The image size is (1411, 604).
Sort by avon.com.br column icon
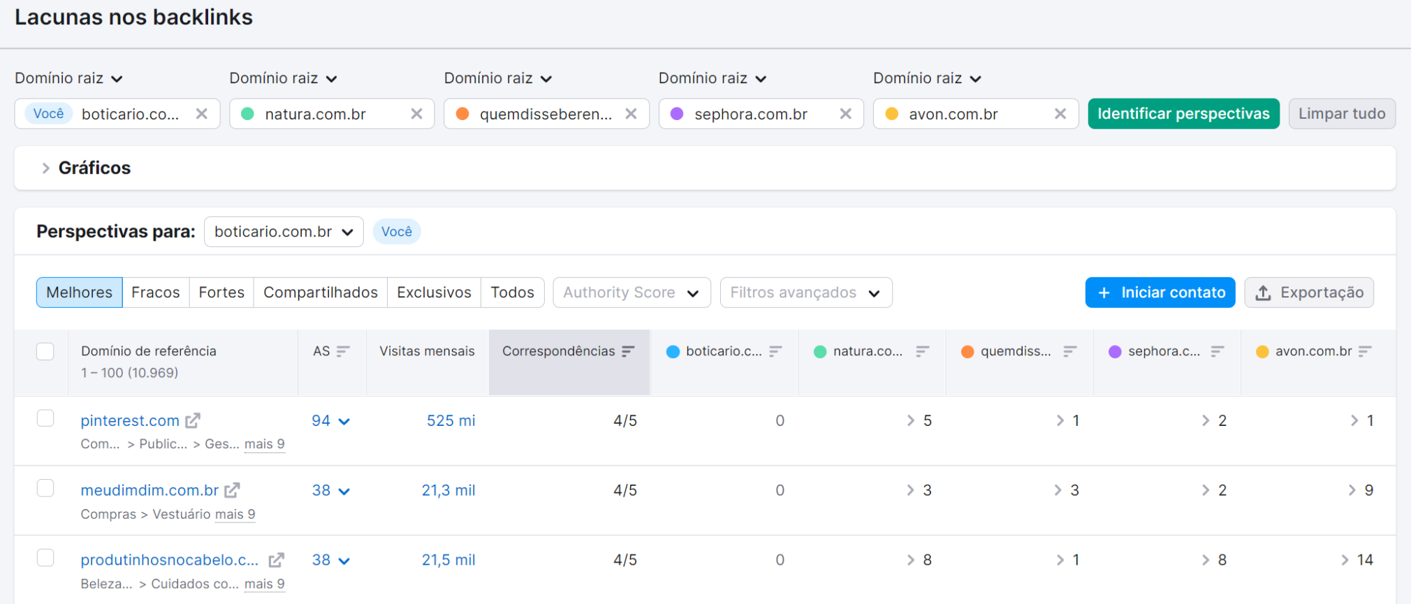tap(1365, 351)
